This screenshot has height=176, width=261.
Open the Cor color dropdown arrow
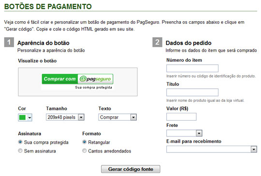pyautogui.click(x=29, y=118)
